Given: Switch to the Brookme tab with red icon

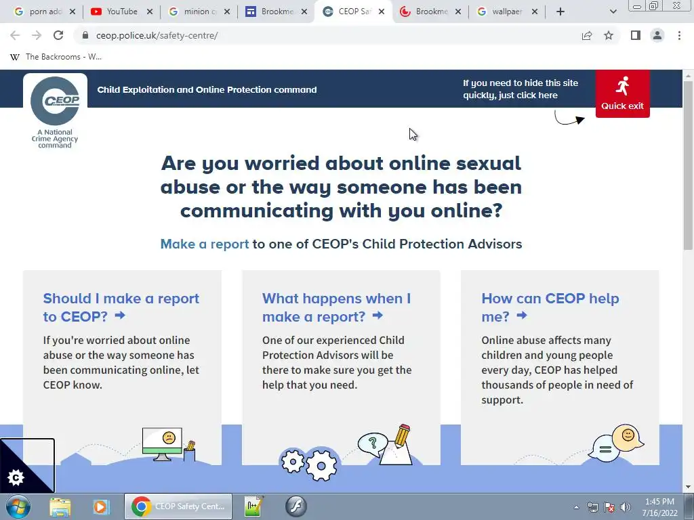Looking at the screenshot, I should pyautogui.click(x=431, y=12).
